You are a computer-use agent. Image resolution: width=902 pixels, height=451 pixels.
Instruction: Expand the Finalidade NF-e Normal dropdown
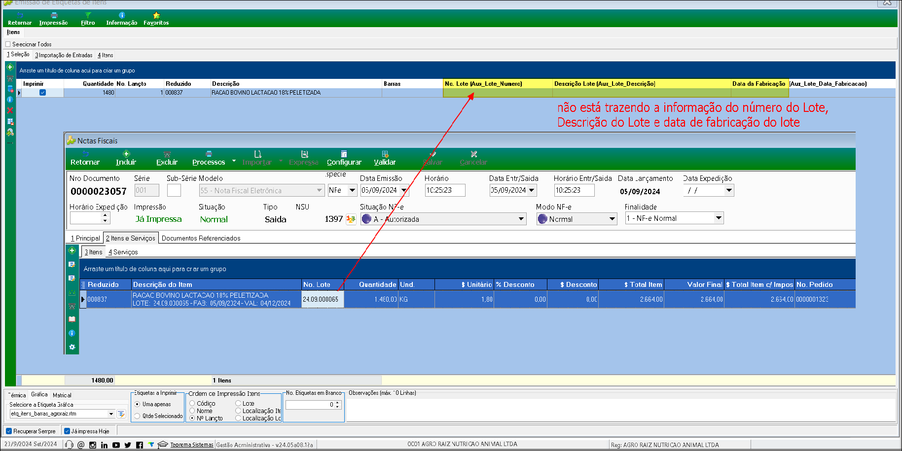(719, 218)
